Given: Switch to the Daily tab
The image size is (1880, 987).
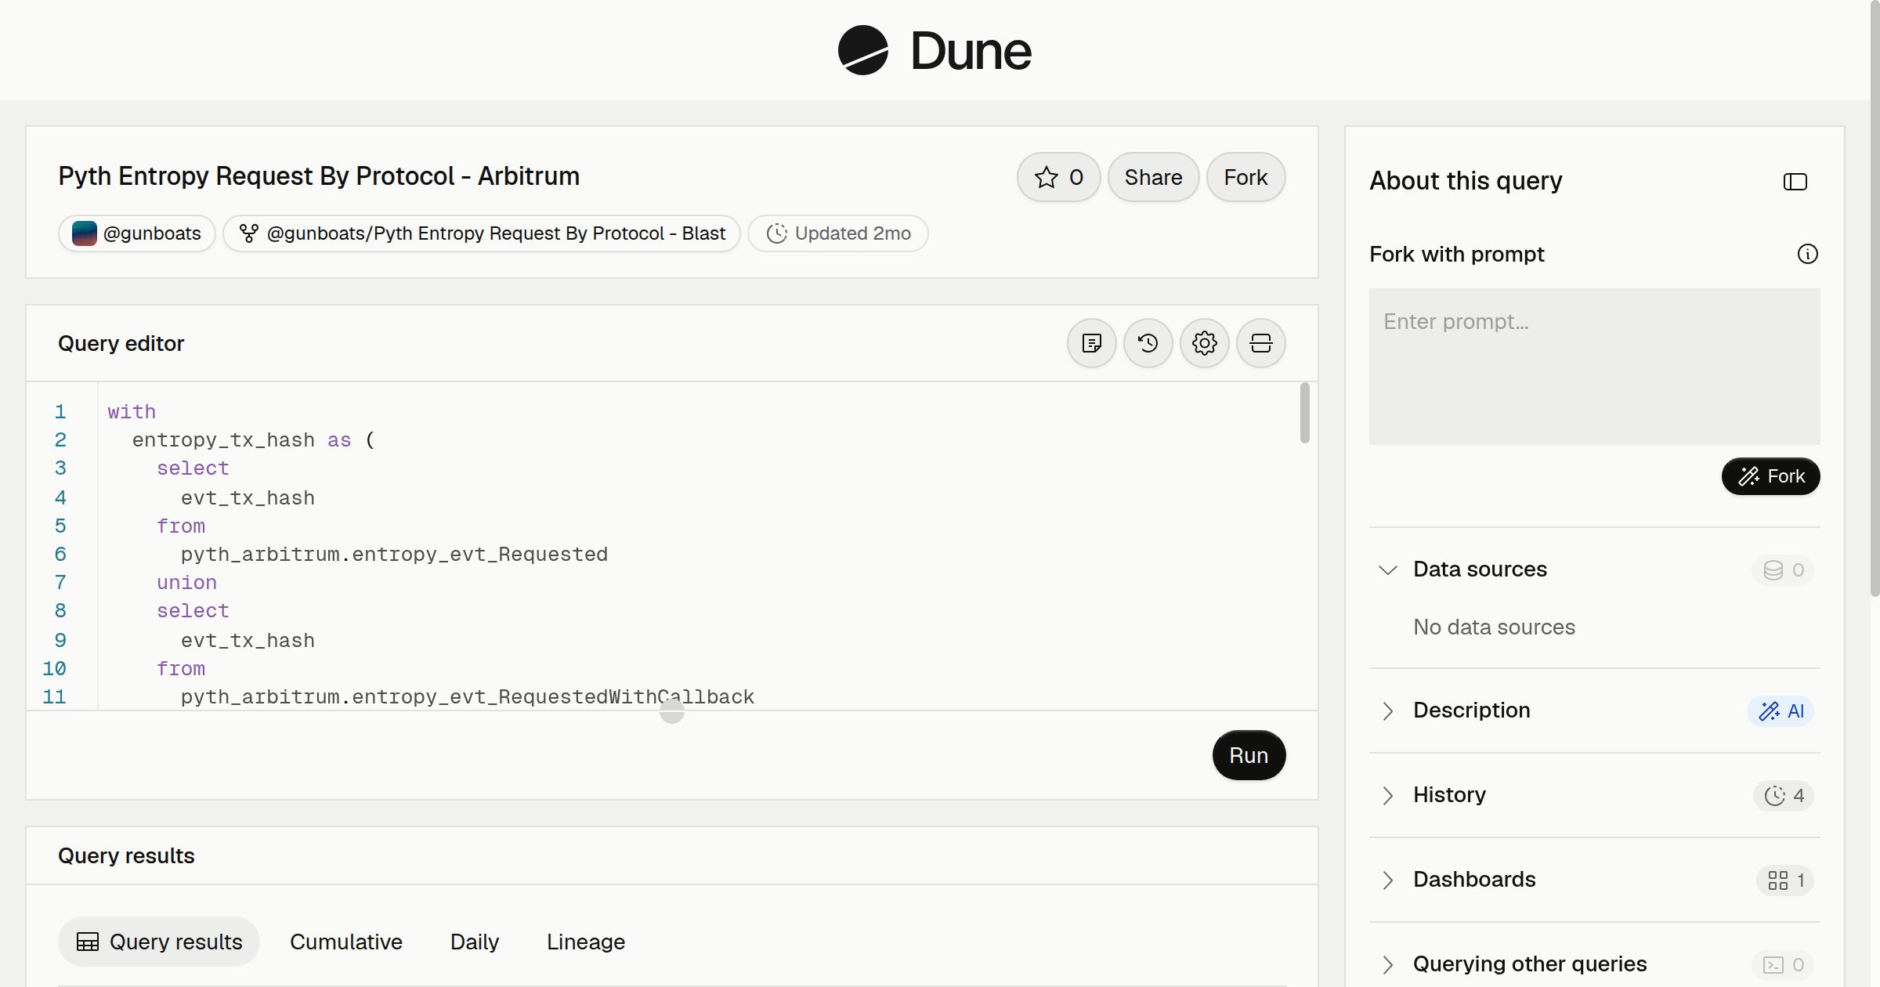Looking at the screenshot, I should click(475, 942).
